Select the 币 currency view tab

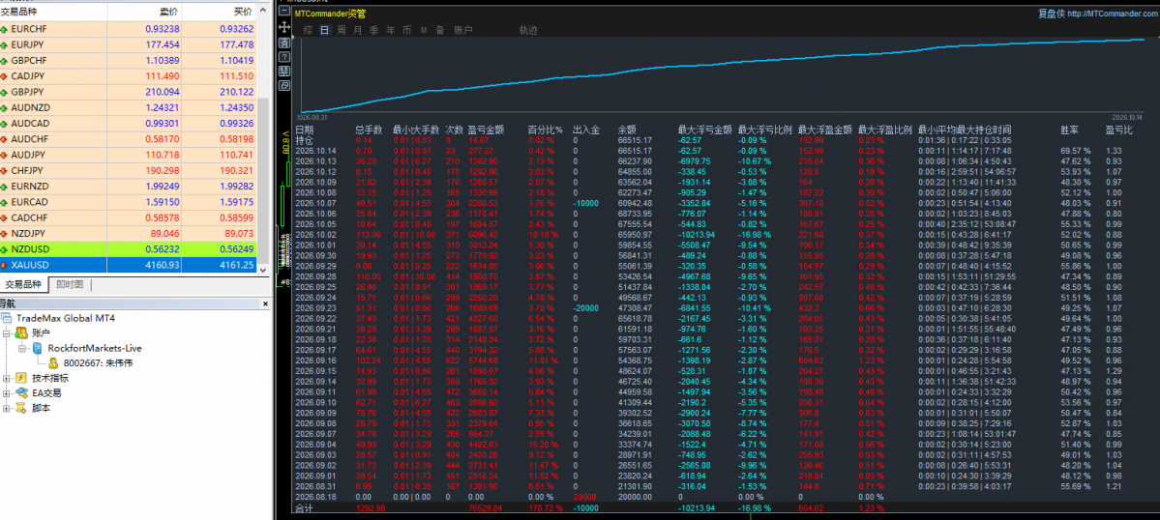tap(407, 30)
